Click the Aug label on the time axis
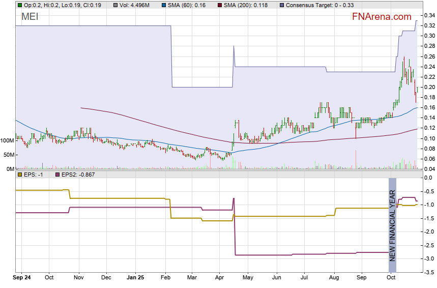Image resolution: width=437 pixels, height=288 pixels. pos(334,278)
